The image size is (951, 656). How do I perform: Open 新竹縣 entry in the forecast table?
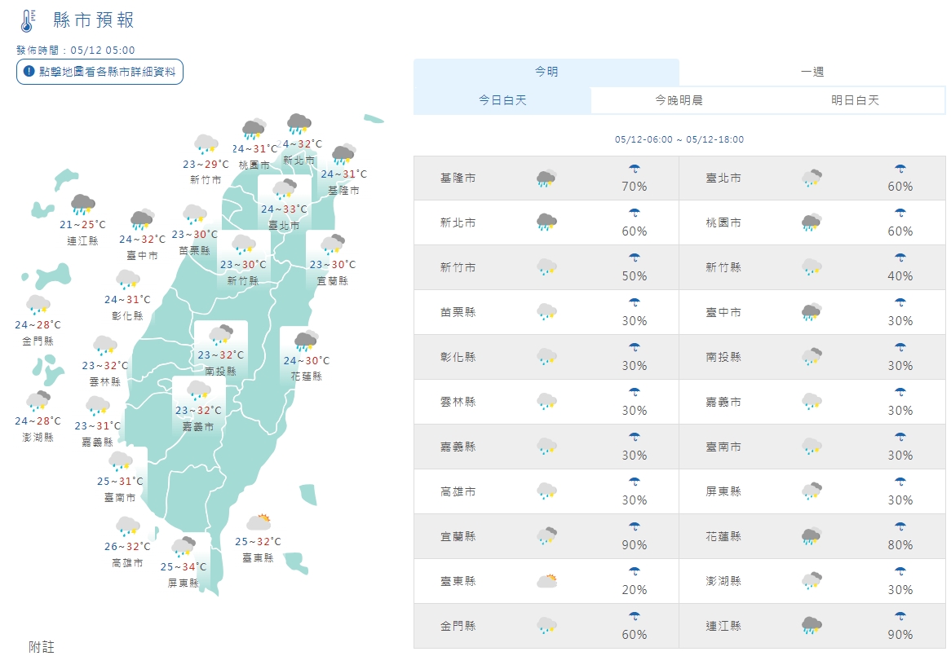[812, 267]
